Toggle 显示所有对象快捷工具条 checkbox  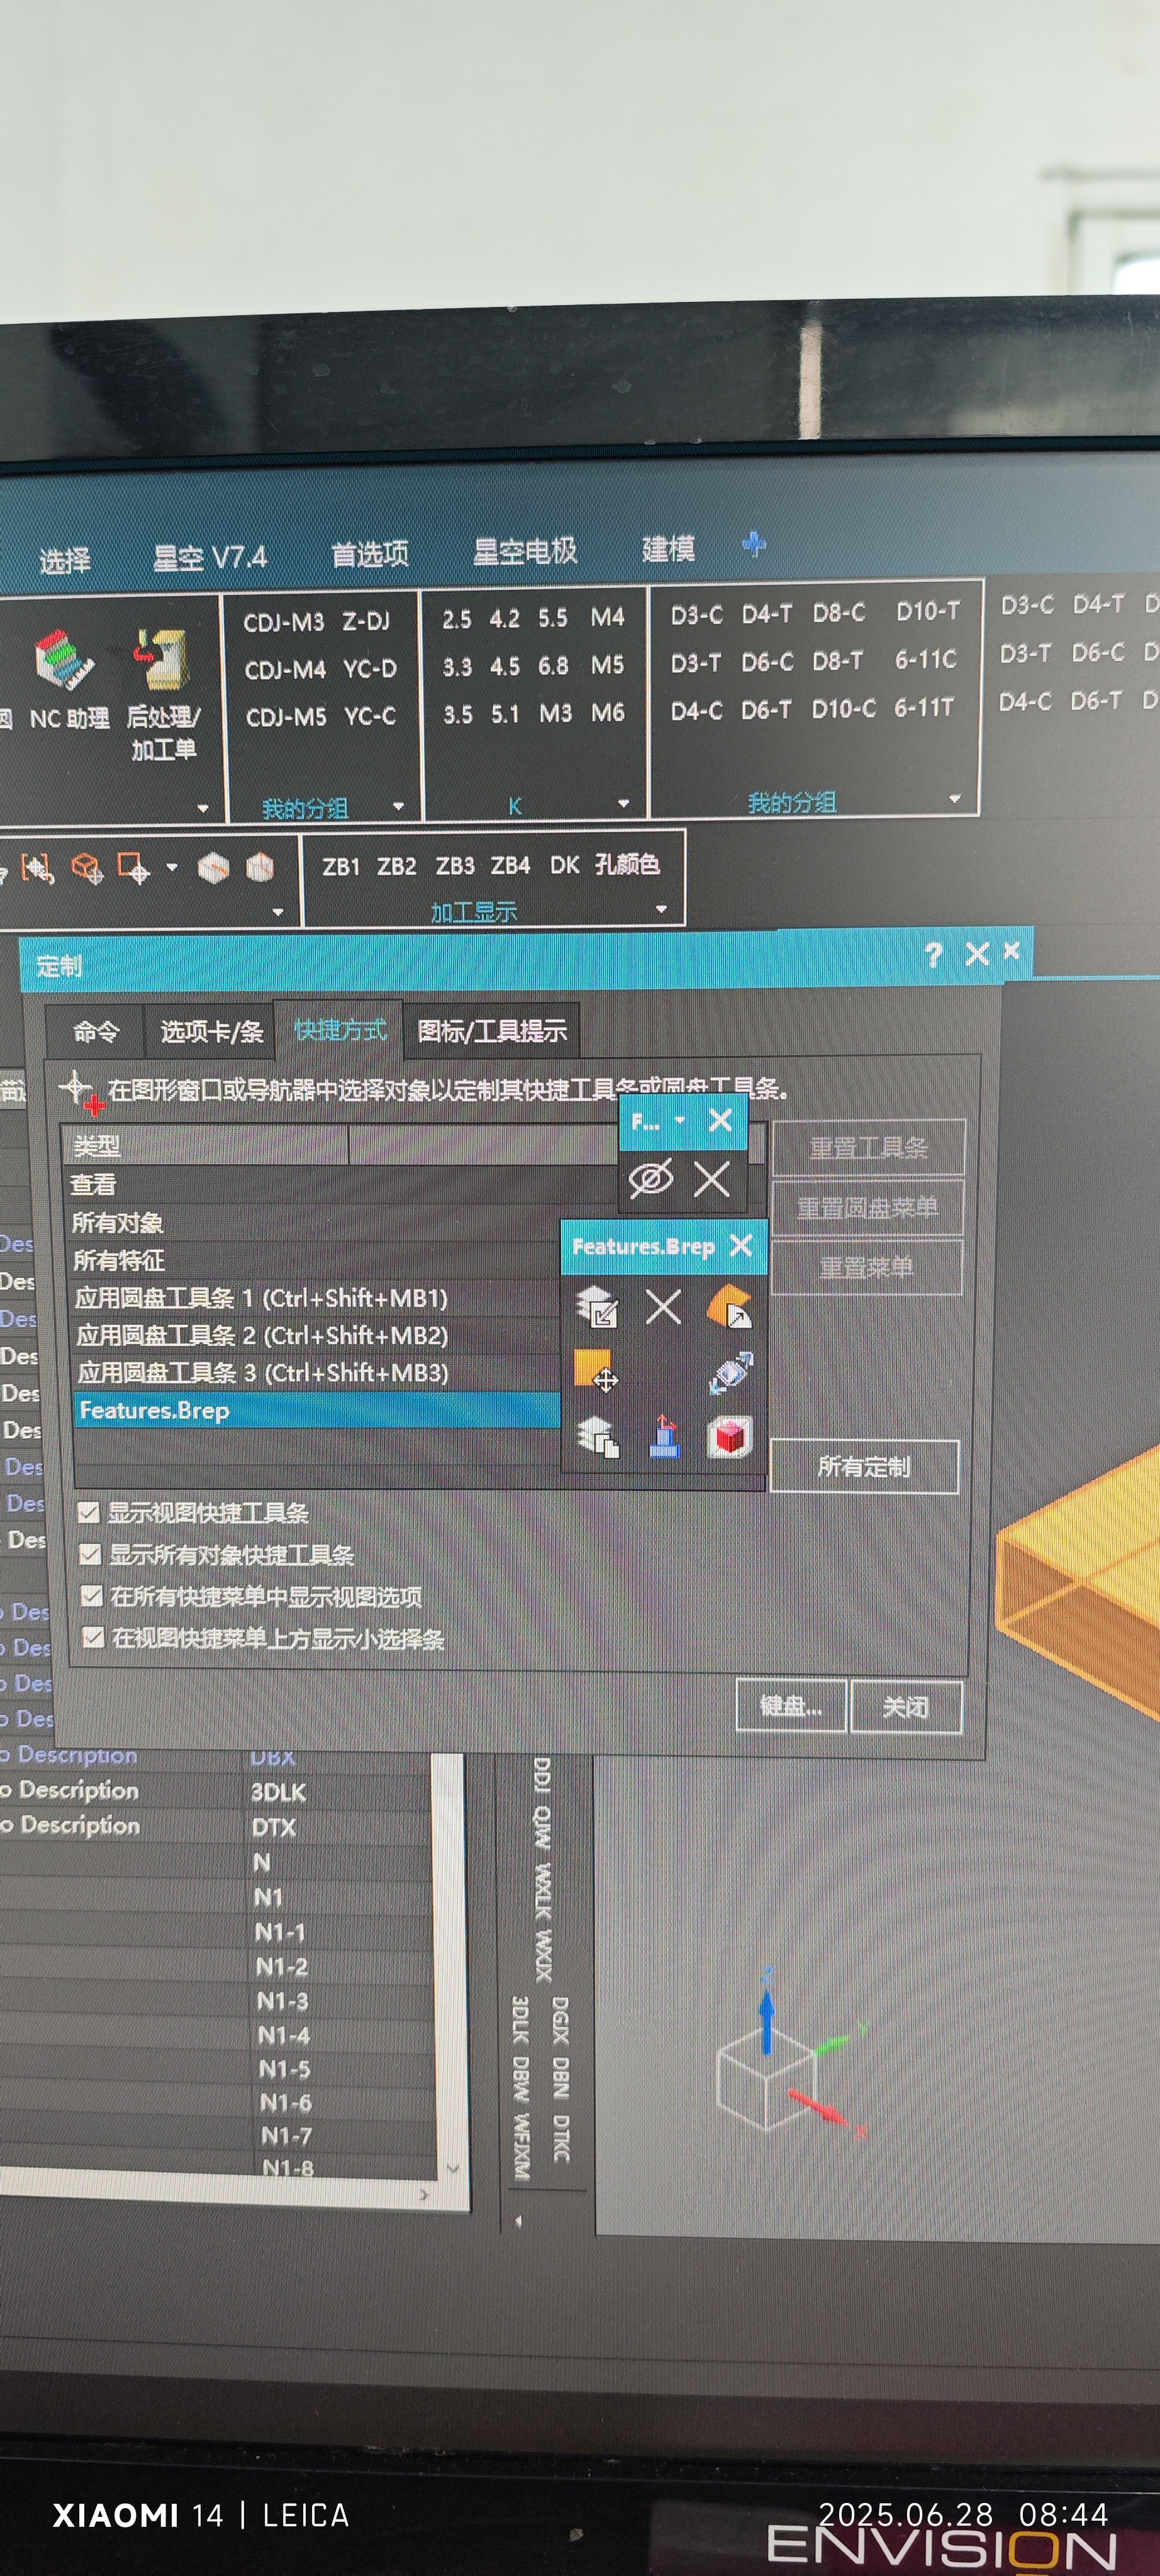click(x=90, y=1555)
